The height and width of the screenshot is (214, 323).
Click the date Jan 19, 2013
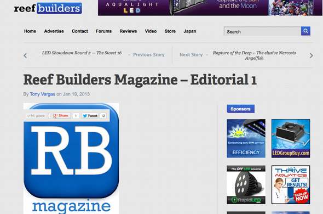pyautogui.click(x=76, y=94)
